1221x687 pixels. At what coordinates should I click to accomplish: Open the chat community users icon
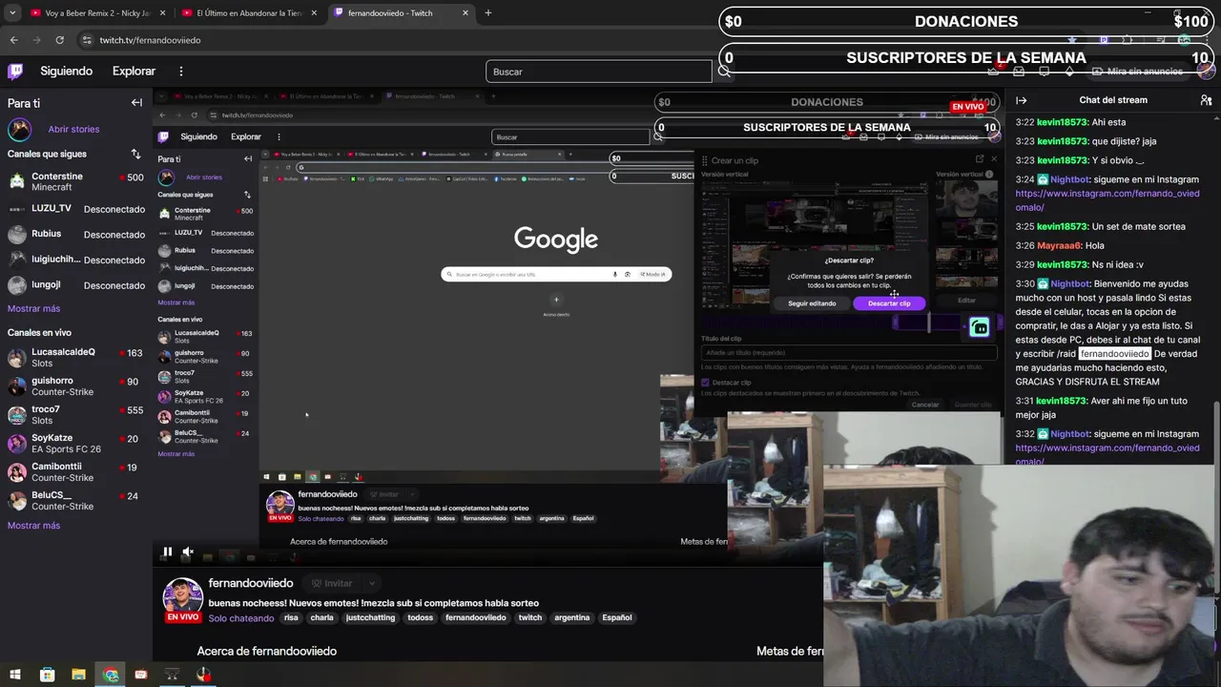pos(1206,100)
